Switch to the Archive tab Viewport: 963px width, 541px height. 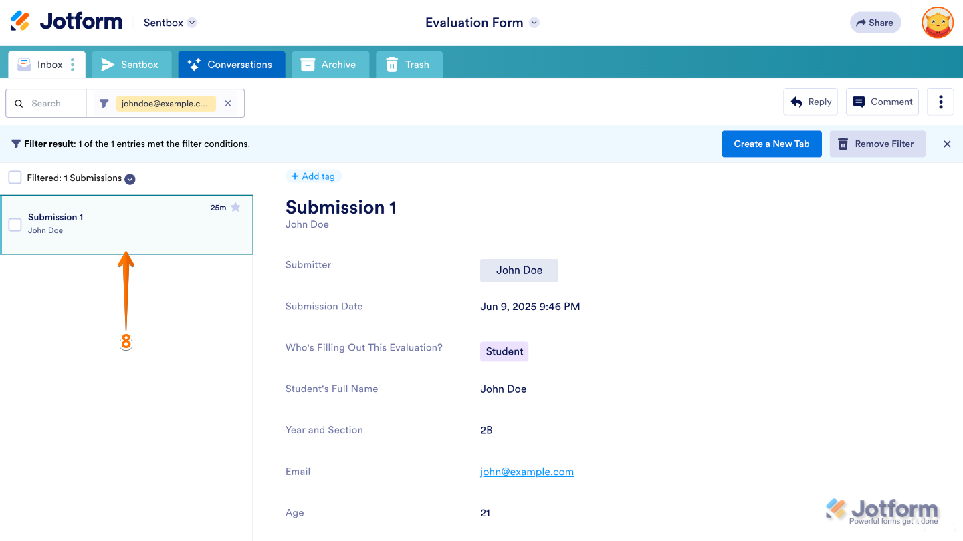[x=330, y=64]
